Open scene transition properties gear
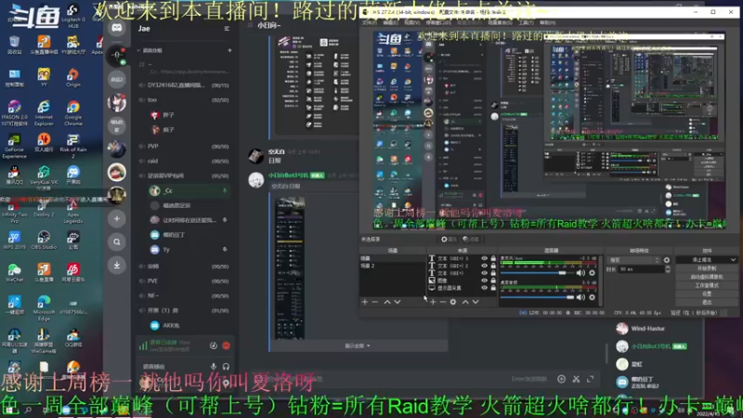The image size is (743, 418). click(667, 260)
